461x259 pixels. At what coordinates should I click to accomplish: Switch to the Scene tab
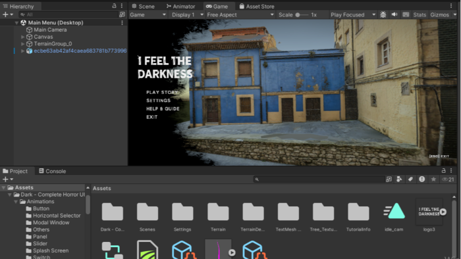point(143,6)
